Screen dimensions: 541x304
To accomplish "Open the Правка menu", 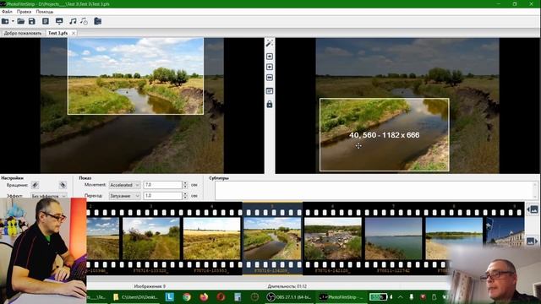I will click(24, 12).
